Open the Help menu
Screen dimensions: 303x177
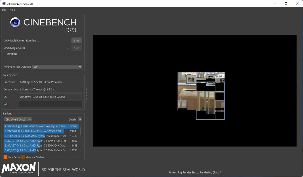12,10
